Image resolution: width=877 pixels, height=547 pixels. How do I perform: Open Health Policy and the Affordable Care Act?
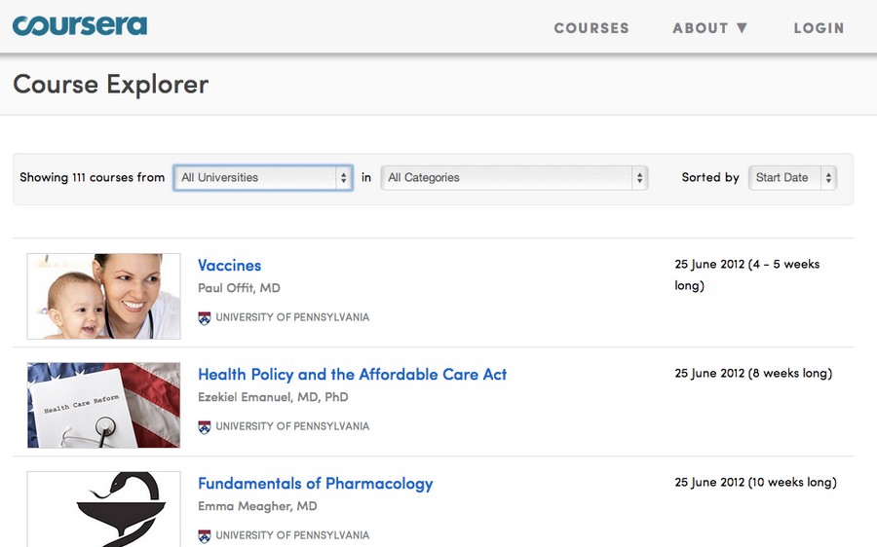[353, 375]
